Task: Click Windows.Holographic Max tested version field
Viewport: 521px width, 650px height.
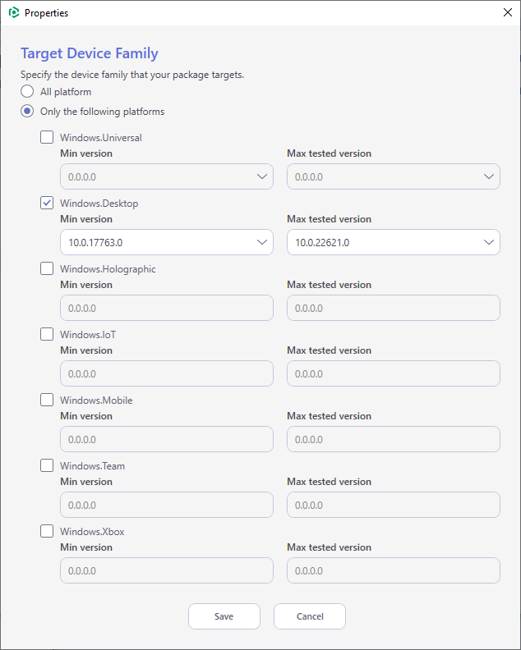Action: pyautogui.click(x=393, y=308)
